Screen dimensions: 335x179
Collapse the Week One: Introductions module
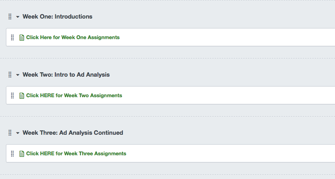18,17
